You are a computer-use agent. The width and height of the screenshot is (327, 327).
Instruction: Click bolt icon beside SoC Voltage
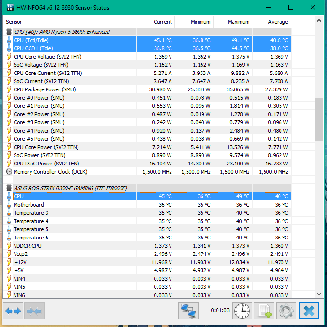click(x=9, y=65)
